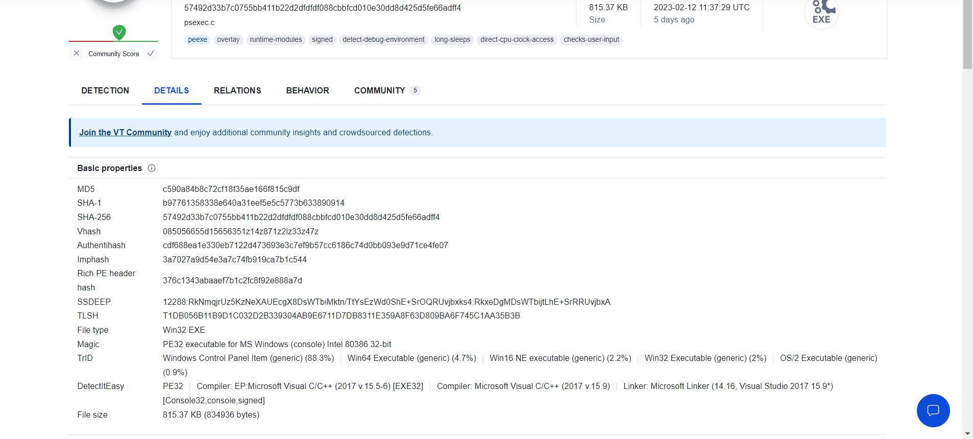
Task: Click the 815.37 KB Size in header
Action: pyautogui.click(x=609, y=8)
